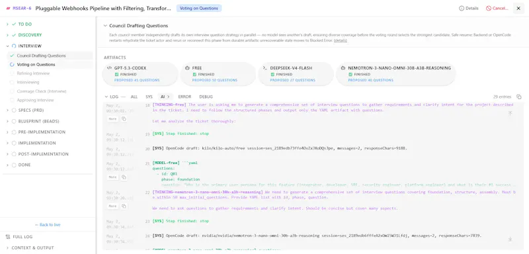This screenshot has height=254, width=529.
Task: Click status circle next to POST-IMPLEMENTATION
Action: 14,154
